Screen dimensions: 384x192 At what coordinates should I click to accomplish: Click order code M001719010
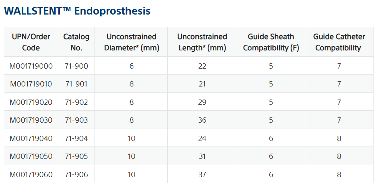tap(31, 84)
